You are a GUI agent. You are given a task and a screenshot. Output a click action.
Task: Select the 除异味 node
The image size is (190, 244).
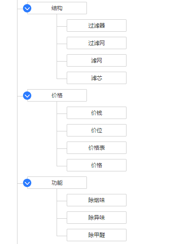pyautogui.click(x=97, y=217)
